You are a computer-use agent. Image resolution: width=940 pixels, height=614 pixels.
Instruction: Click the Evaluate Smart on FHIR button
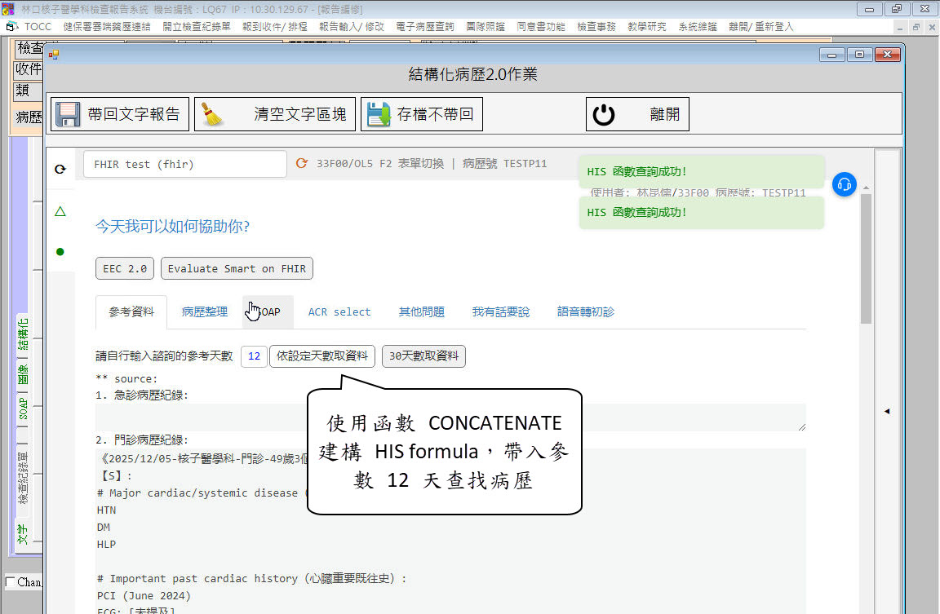(x=237, y=268)
